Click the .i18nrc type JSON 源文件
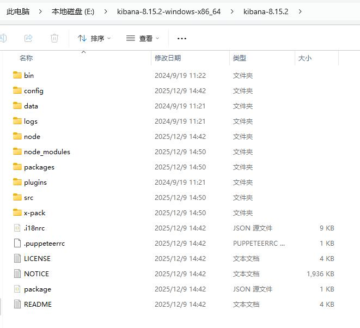The image size is (360, 328). [x=253, y=228]
